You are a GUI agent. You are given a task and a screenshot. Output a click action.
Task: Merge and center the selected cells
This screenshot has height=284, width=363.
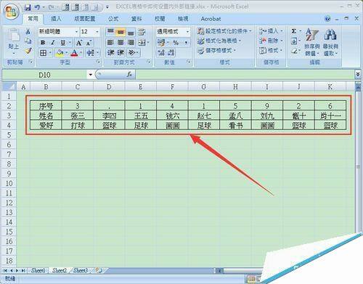coord(142,43)
